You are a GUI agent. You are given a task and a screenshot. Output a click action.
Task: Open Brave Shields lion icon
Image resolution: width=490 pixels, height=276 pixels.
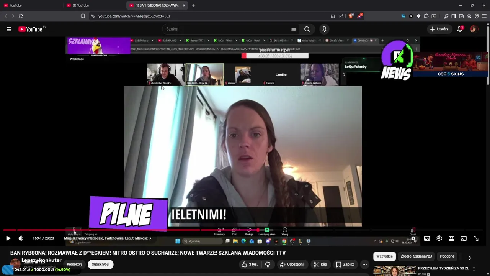pyautogui.click(x=351, y=16)
